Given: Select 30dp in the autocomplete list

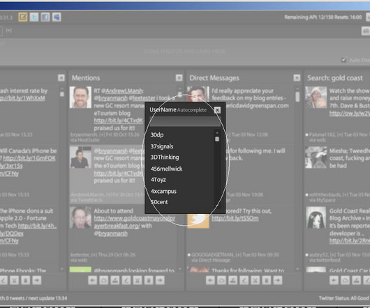Looking at the screenshot, I should [x=157, y=134].
